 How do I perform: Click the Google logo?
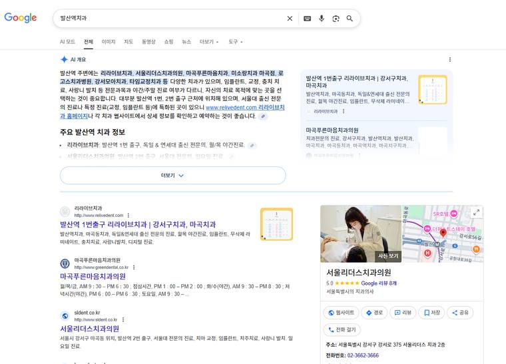click(x=21, y=18)
